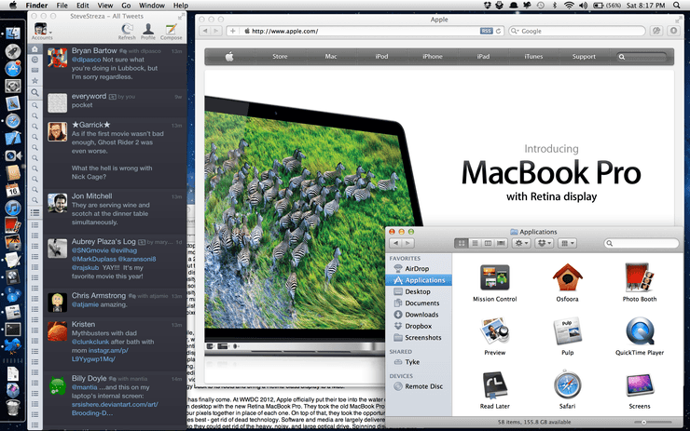Image resolution: width=690 pixels, height=431 pixels.
Task: Open the Osfoora app icon
Action: click(x=567, y=277)
